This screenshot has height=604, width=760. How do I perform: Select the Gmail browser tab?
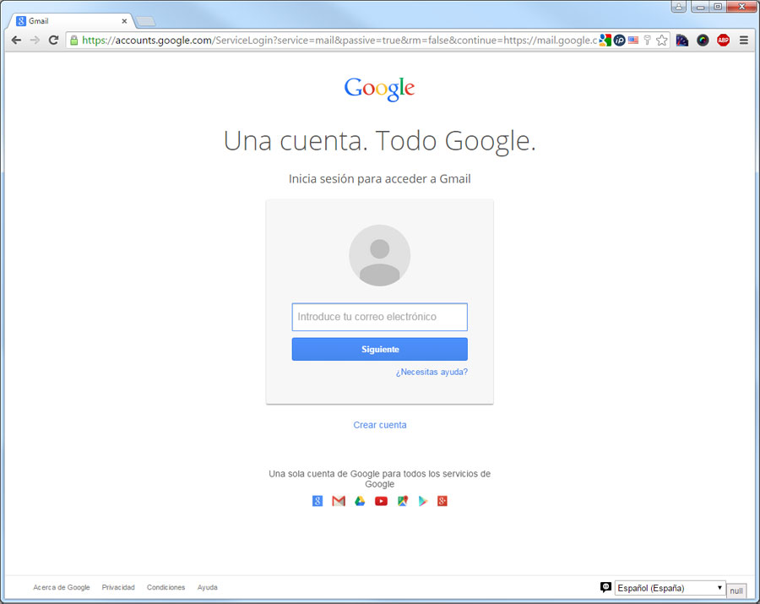71,21
